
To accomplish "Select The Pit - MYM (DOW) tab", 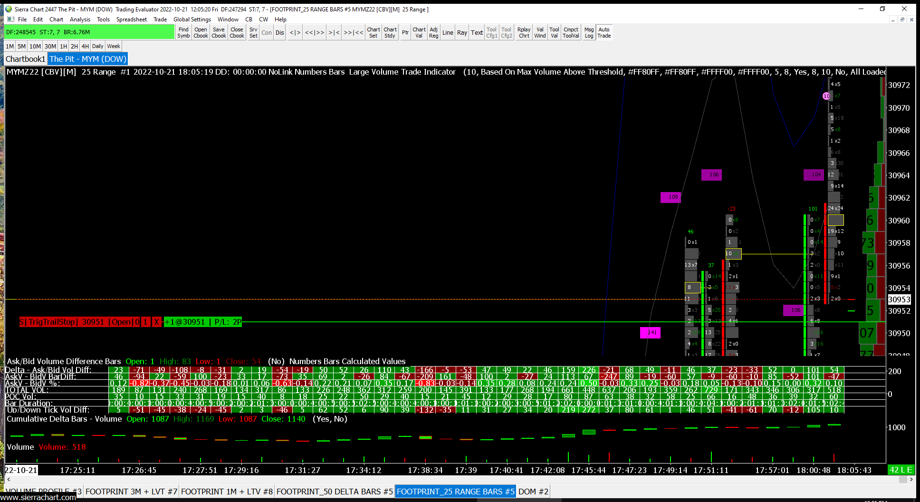I will [88, 59].
